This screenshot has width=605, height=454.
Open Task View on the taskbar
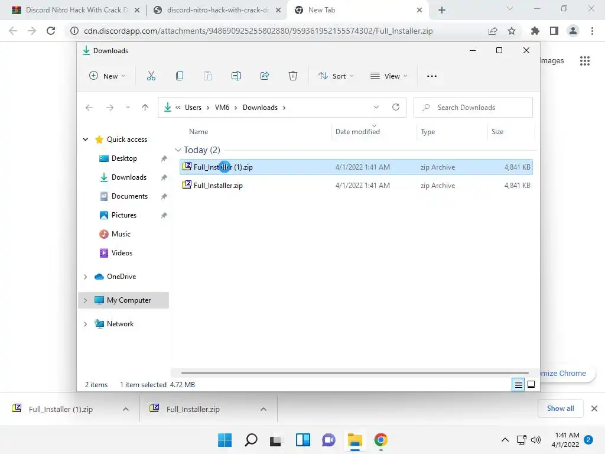tap(275, 440)
